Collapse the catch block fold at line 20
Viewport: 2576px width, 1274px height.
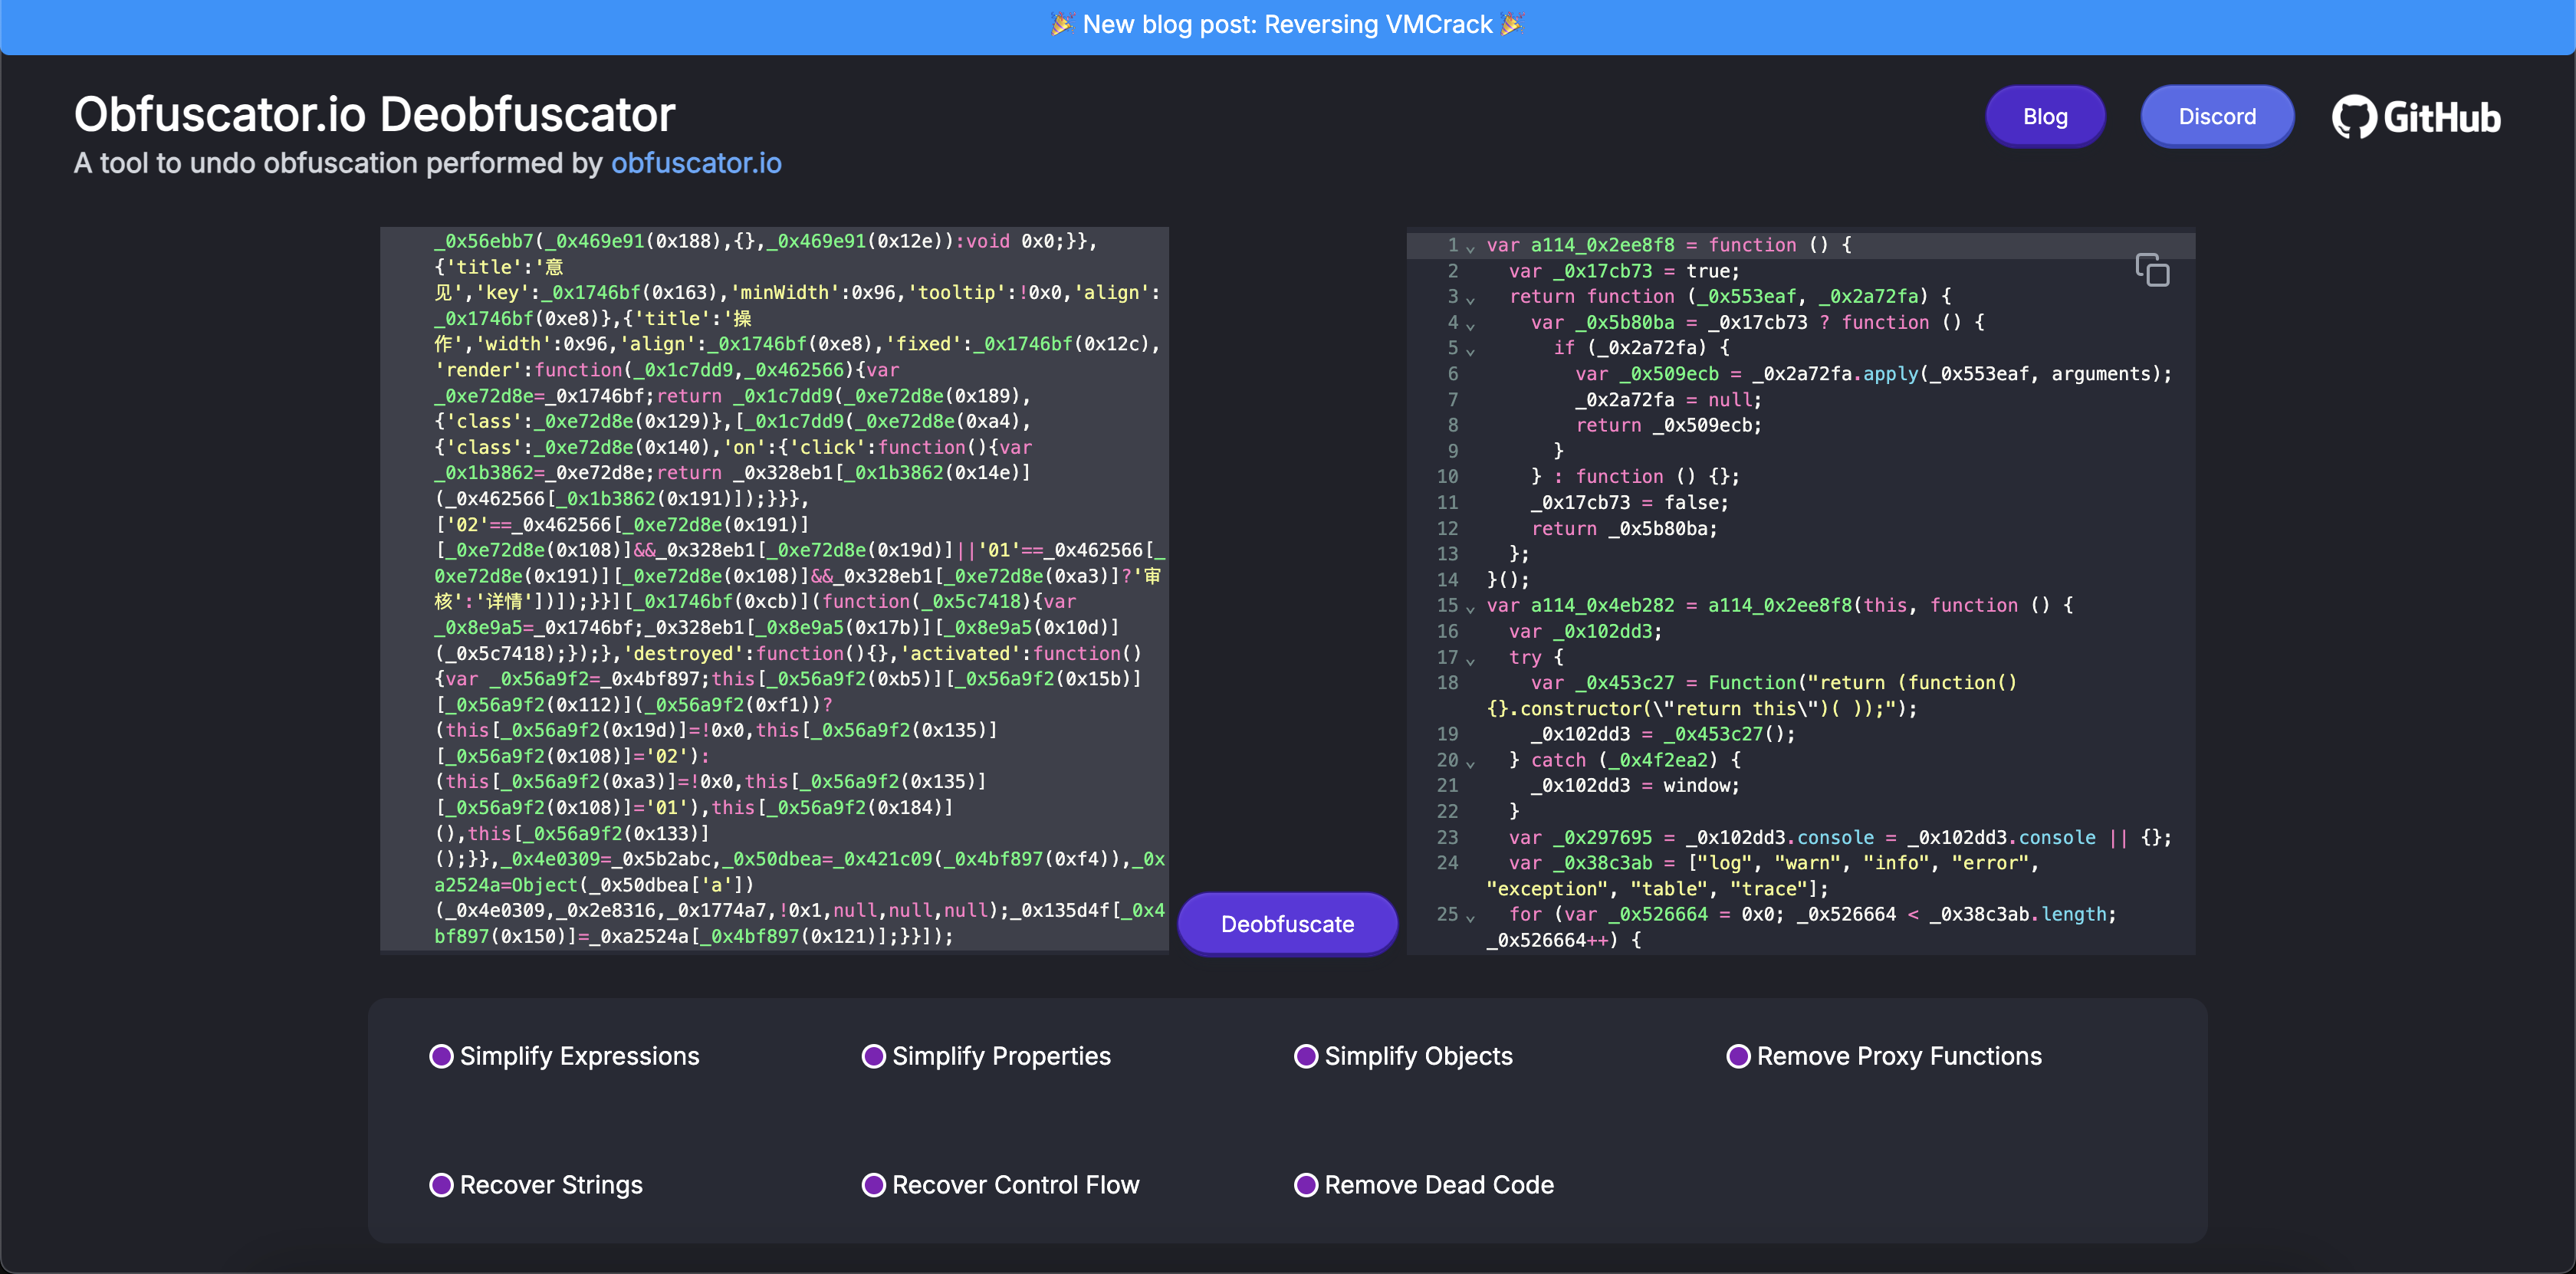(x=1470, y=763)
